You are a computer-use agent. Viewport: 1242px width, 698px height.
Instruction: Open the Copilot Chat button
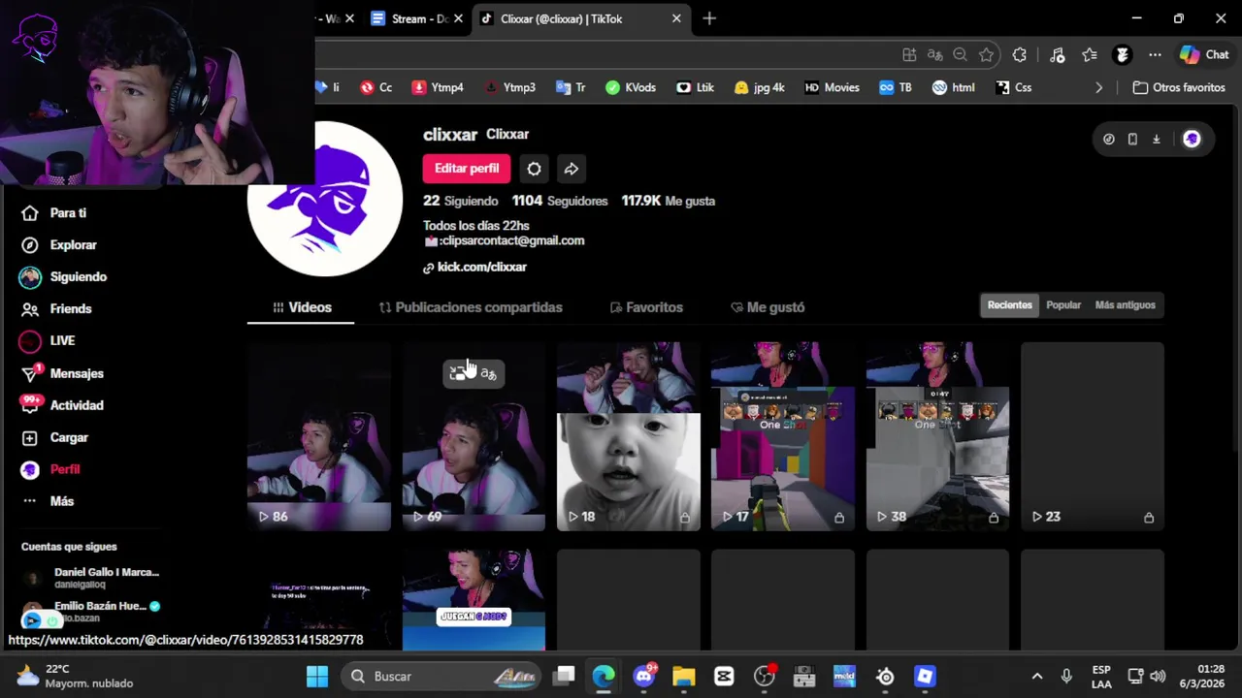(x=1204, y=55)
